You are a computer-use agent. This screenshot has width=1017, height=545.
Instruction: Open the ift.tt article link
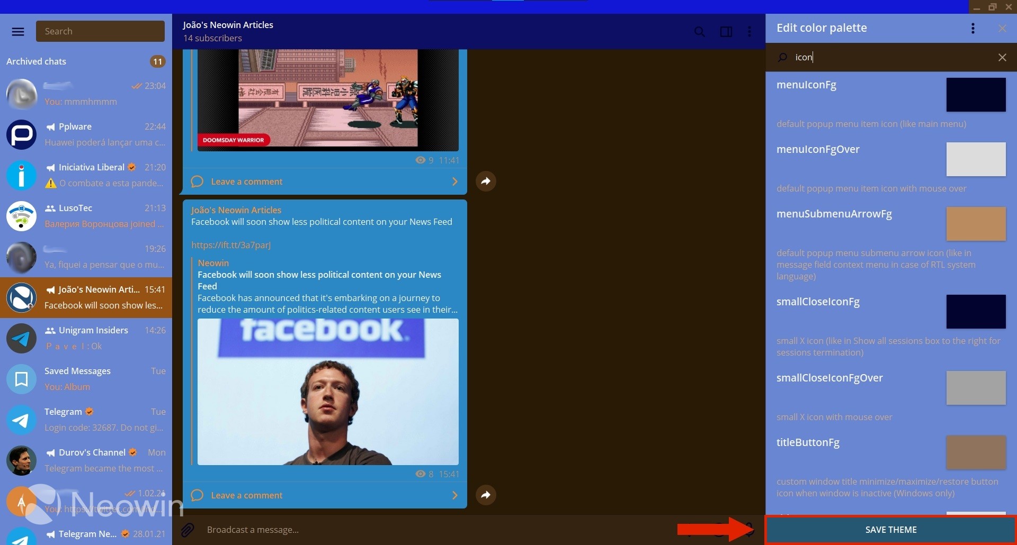(231, 244)
